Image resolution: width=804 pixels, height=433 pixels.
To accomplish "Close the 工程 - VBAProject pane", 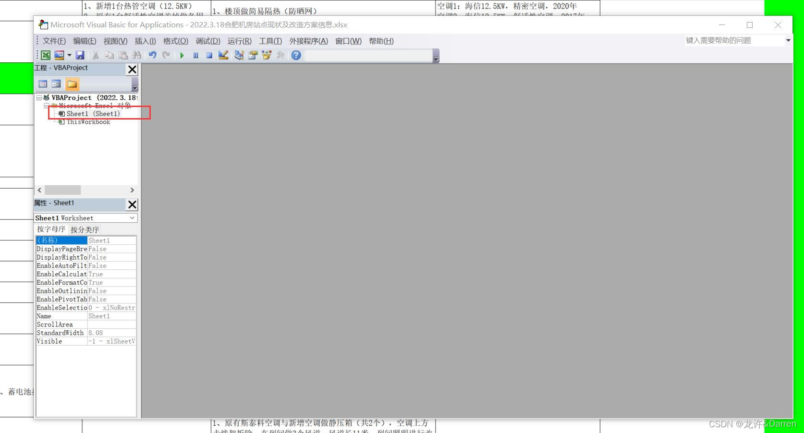I will pyautogui.click(x=132, y=70).
